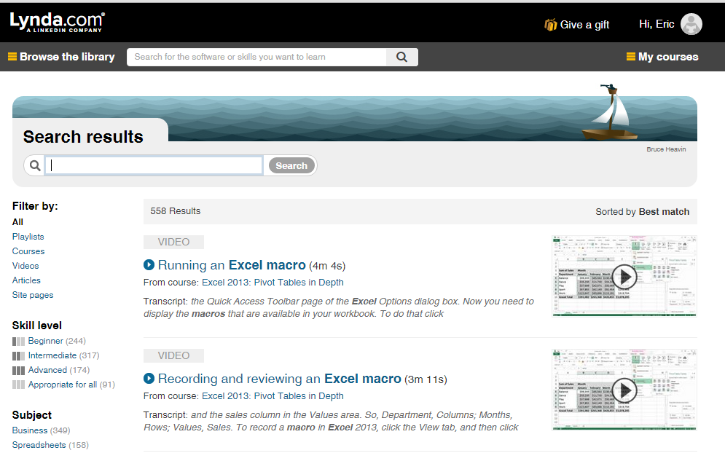Click play icon beside Recording and reviewing title
Viewport: 725px width, 453px height.
(149, 378)
